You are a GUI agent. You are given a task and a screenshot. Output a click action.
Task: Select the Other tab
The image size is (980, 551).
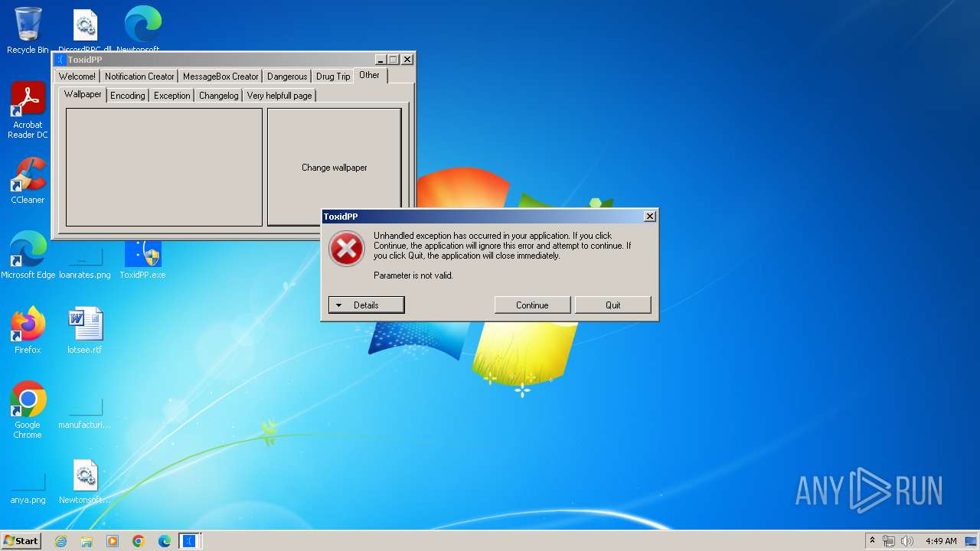point(370,75)
